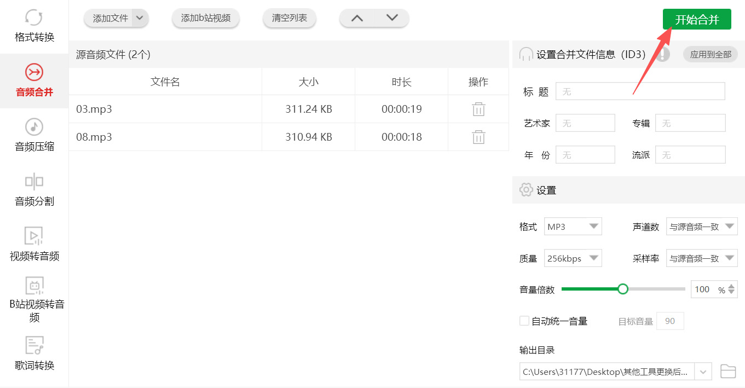Click the 文件名 column header
This screenshot has height=388, width=745.
point(165,82)
